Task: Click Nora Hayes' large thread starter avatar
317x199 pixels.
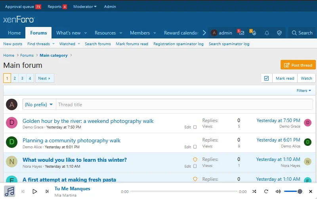Action: (x=12, y=162)
